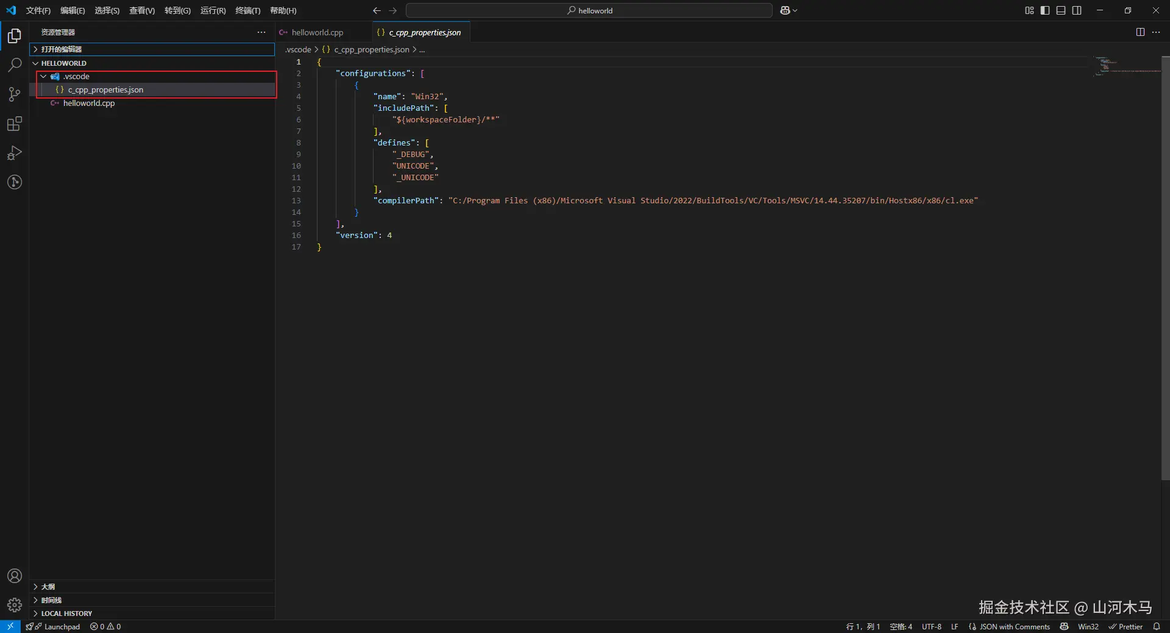This screenshot has width=1170, height=633.
Task: Open the Manage settings gear
Action: click(15, 605)
